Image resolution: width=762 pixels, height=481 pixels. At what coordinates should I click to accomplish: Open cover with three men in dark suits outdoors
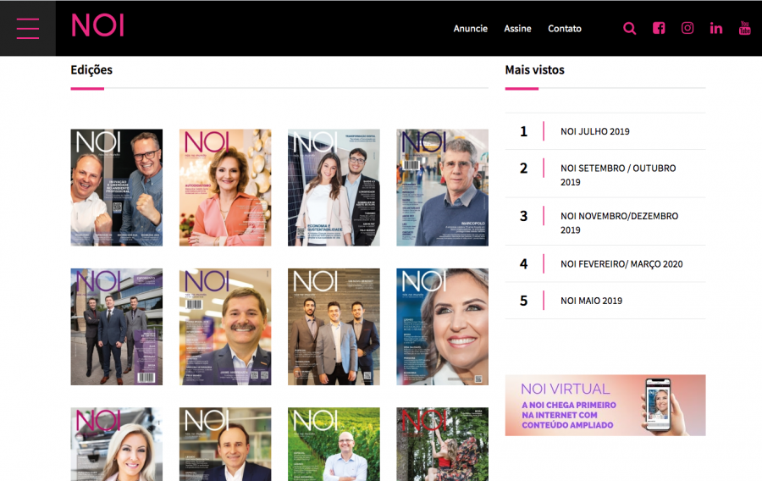coord(117,327)
